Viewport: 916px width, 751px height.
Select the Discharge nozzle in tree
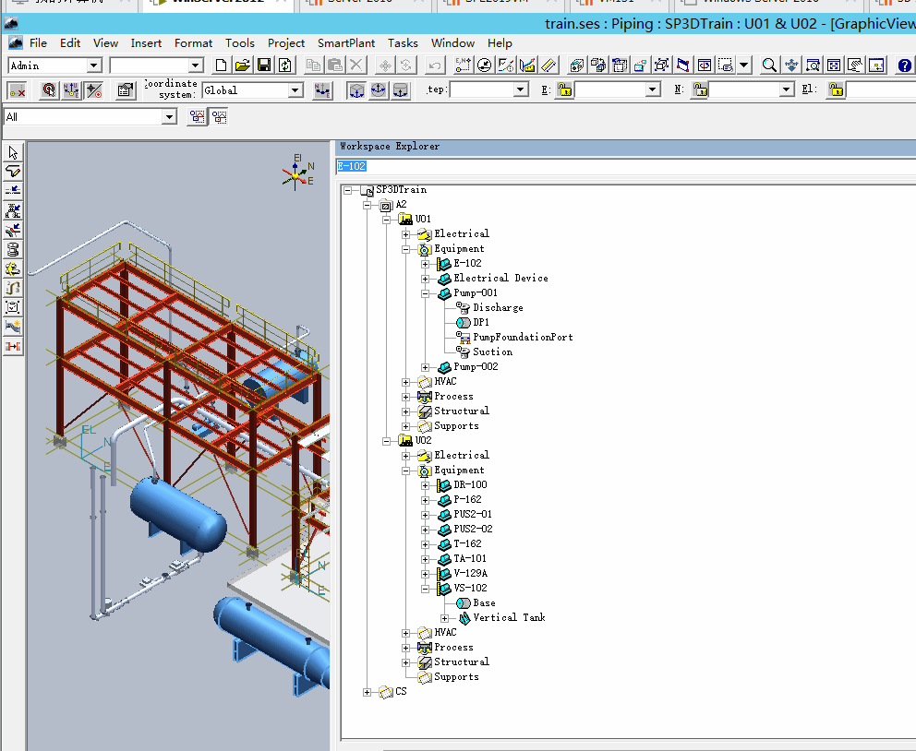(x=498, y=307)
